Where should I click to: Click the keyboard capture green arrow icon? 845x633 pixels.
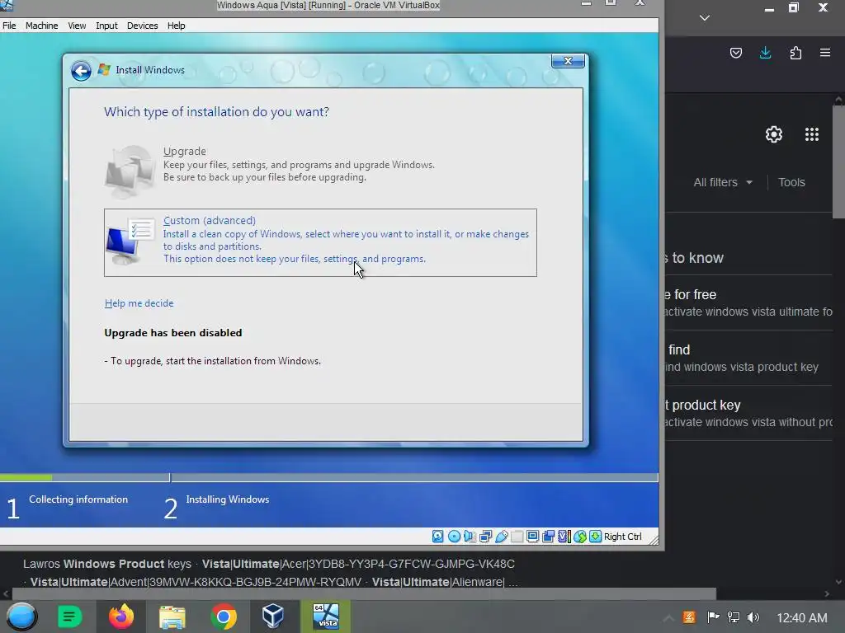(x=596, y=536)
